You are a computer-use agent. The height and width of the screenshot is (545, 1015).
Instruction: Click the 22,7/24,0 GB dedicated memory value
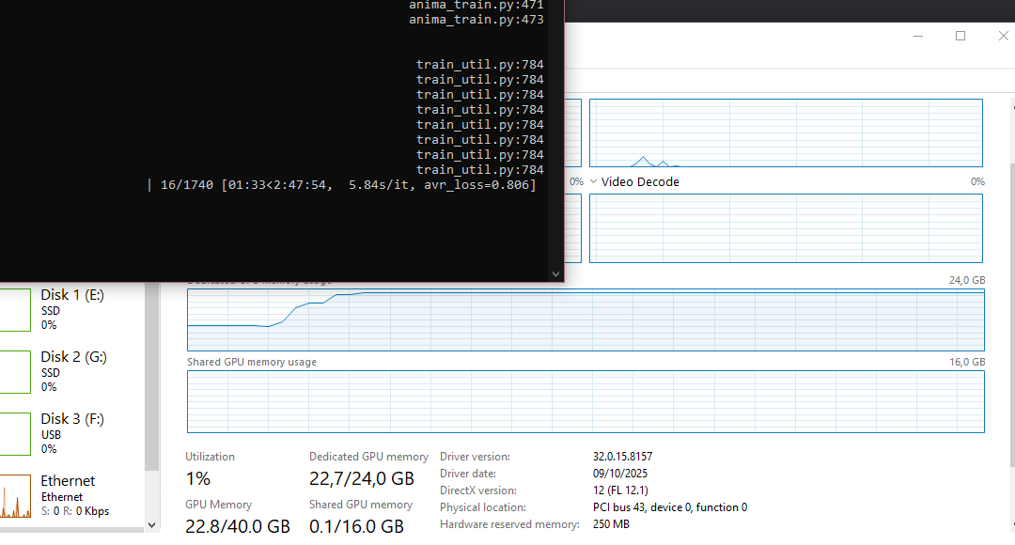point(361,479)
